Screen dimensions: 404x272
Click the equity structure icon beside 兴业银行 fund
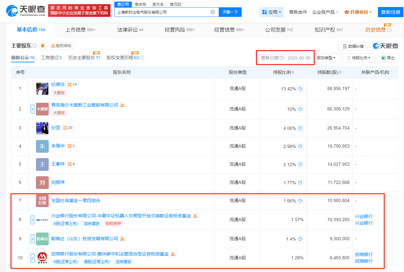(x=195, y=216)
